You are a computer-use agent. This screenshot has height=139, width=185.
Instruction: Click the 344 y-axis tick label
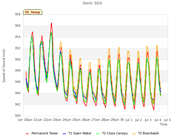(18, 93)
